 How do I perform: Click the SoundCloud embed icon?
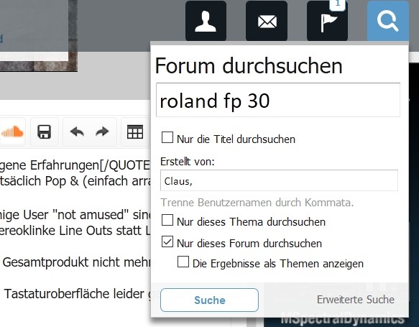(12, 132)
